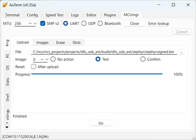Image resolution: width=196 pixels, height=140 pixels.
Task: Uncheck the SMP v2 checkbox
Action: (43, 24)
